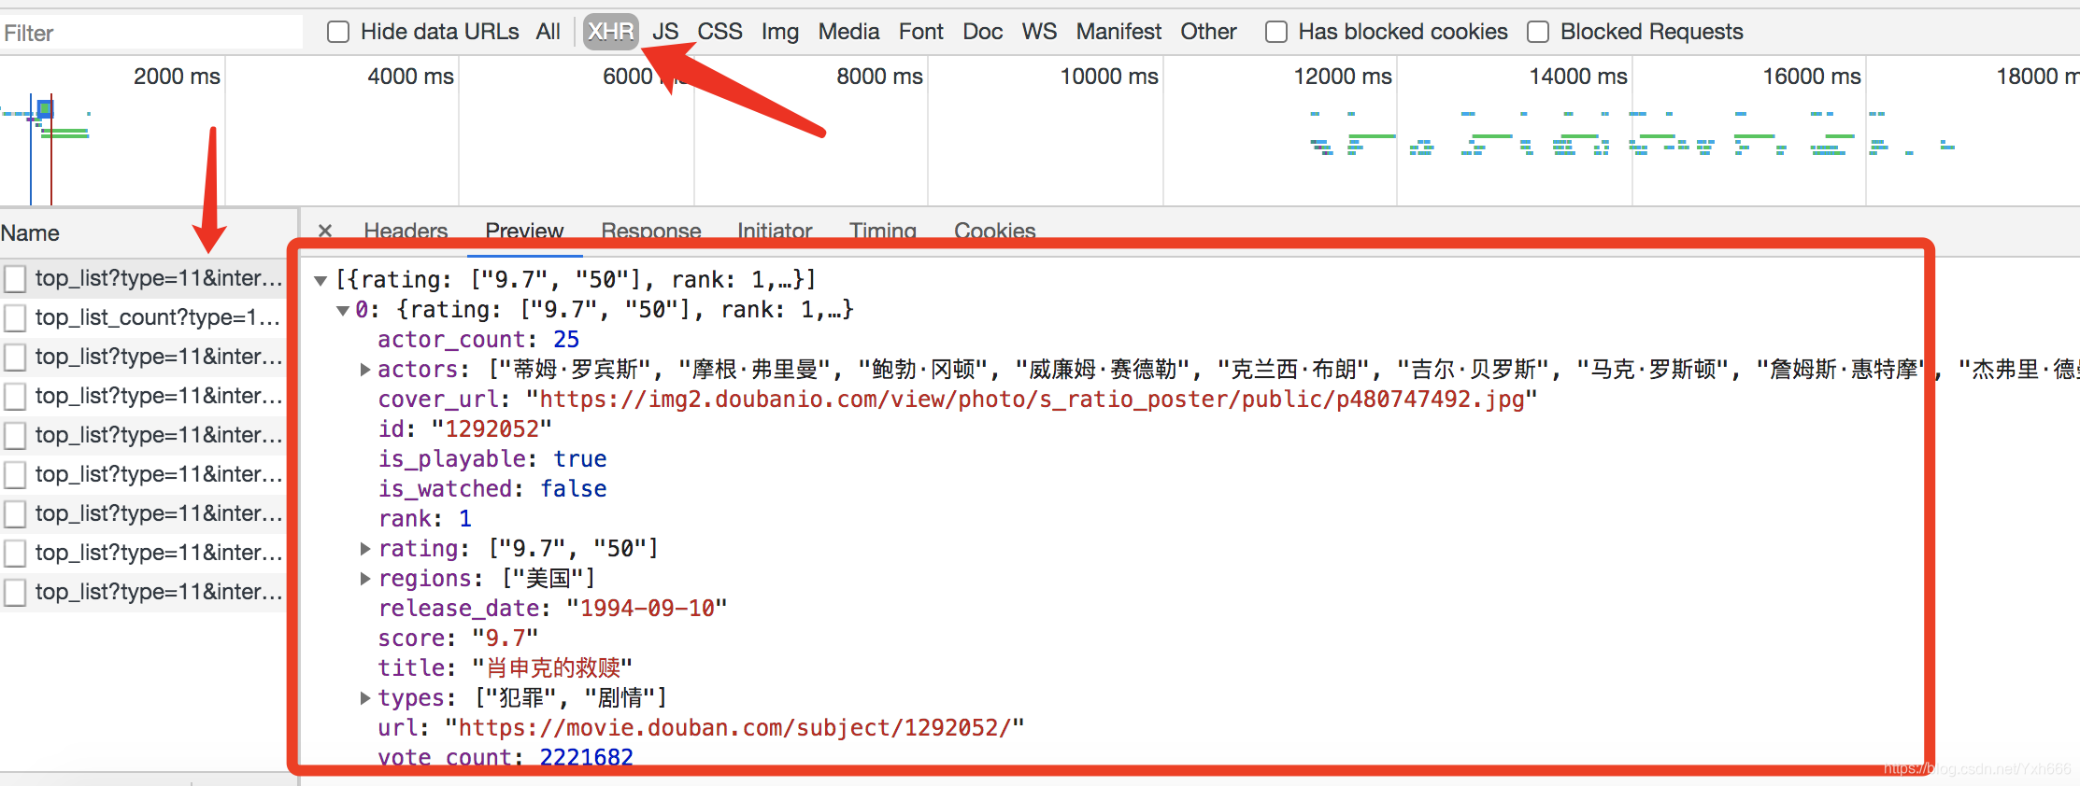Enable Has blocked cookies checkbox
Image resolution: width=2080 pixels, height=786 pixels.
click(1275, 32)
